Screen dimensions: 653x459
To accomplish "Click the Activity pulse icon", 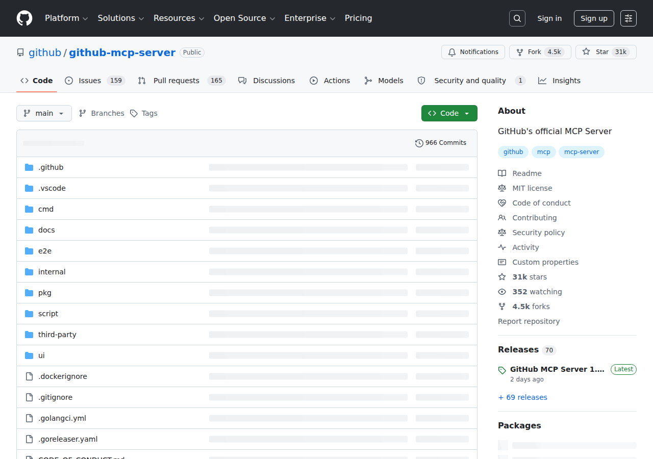I will 502,247.
